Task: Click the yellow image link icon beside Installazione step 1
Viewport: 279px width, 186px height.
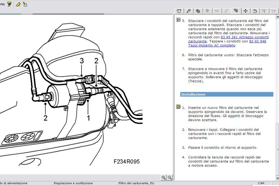Action: tap(178, 107)
